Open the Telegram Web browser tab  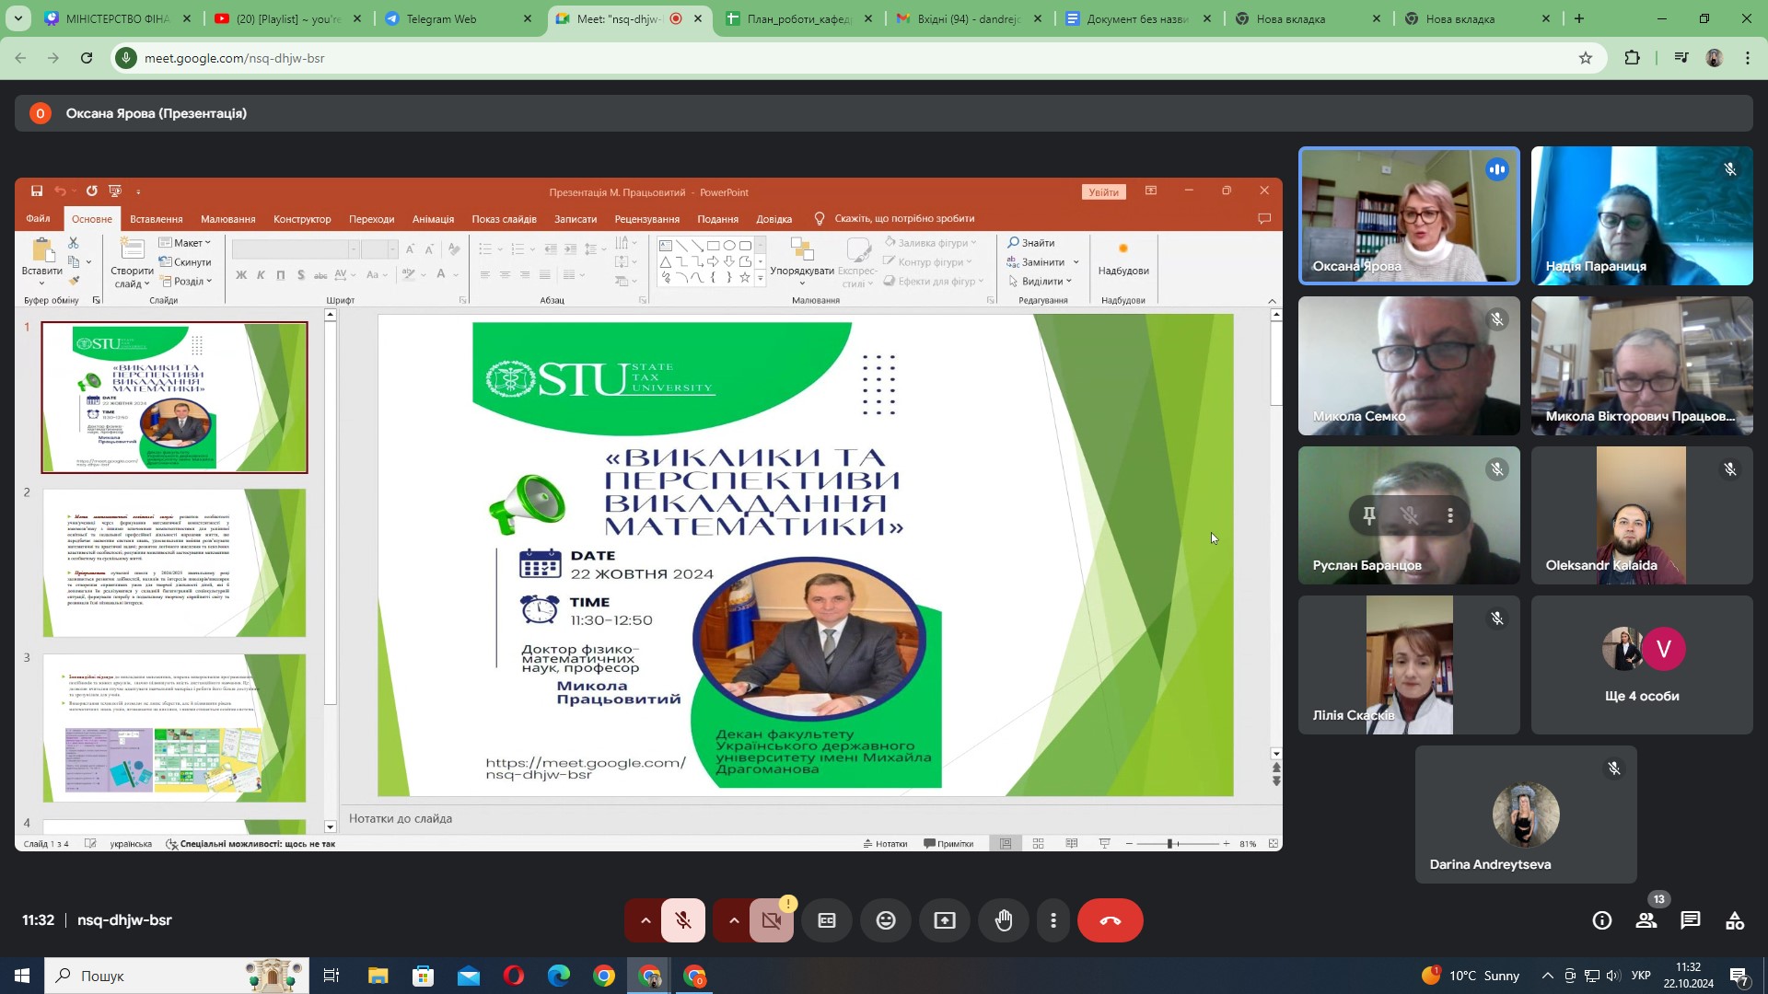pos(458,18)
